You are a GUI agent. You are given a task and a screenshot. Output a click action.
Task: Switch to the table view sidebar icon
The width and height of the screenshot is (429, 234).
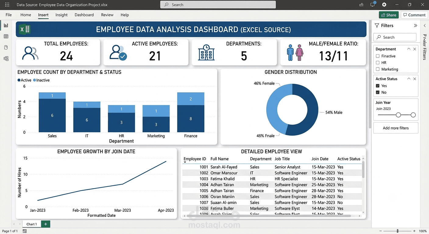click(x=6, y=37)
